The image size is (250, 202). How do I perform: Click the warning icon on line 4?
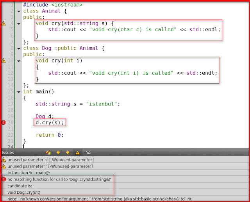4,23
